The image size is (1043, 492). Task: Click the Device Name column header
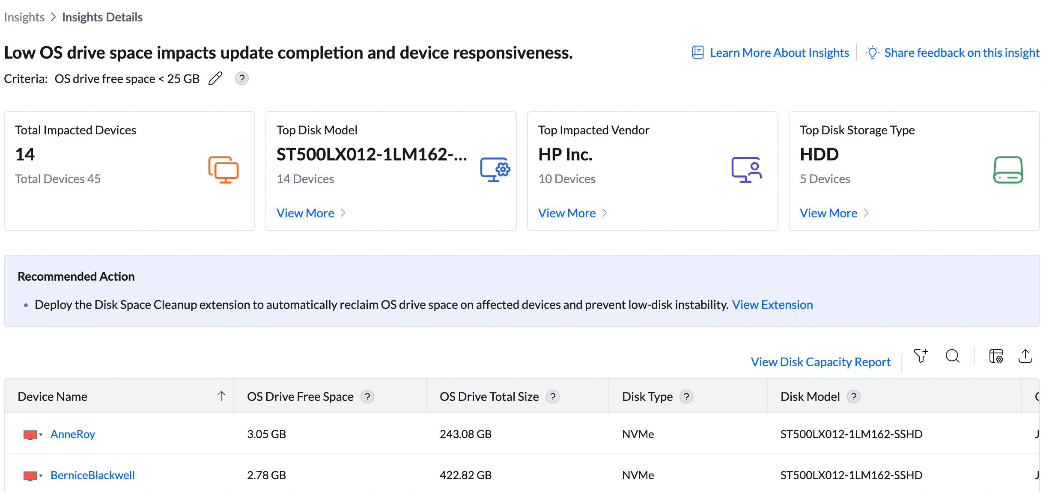[119, 396]
